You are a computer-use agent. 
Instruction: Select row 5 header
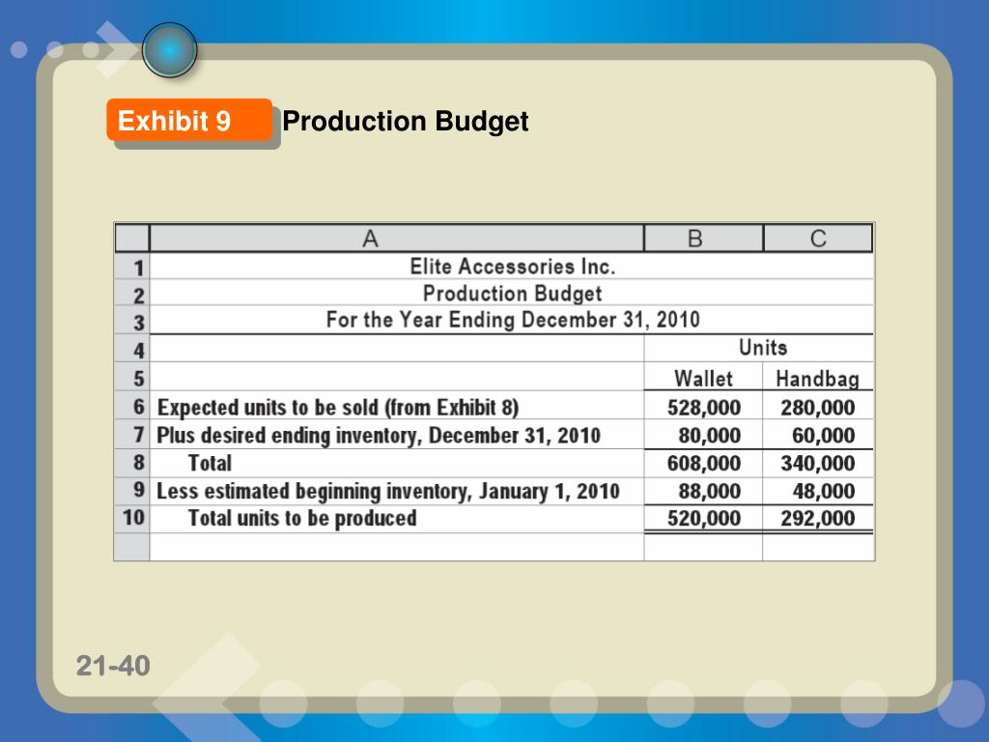131,378
